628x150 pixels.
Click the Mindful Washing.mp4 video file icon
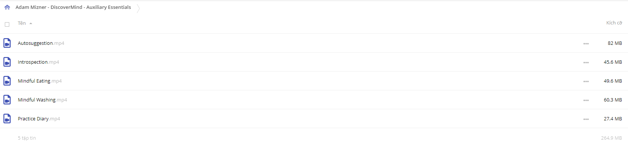pos(7,100)
